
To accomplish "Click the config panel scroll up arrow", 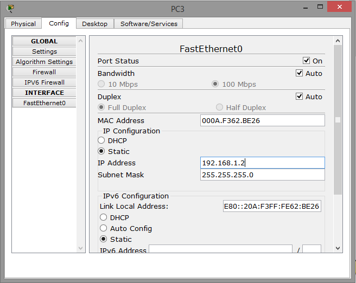I will (338, 41).
